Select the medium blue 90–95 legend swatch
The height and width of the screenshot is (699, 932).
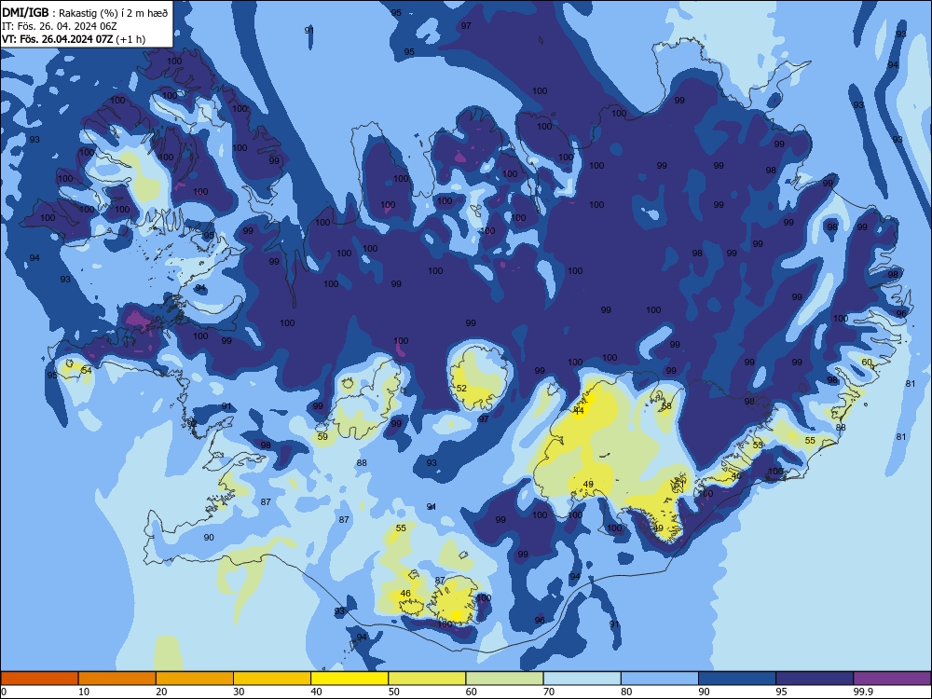click(x=737, y=678)
